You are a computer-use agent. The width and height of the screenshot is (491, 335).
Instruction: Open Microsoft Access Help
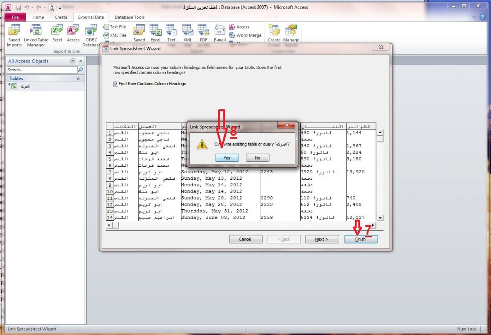tap(482, 17)
